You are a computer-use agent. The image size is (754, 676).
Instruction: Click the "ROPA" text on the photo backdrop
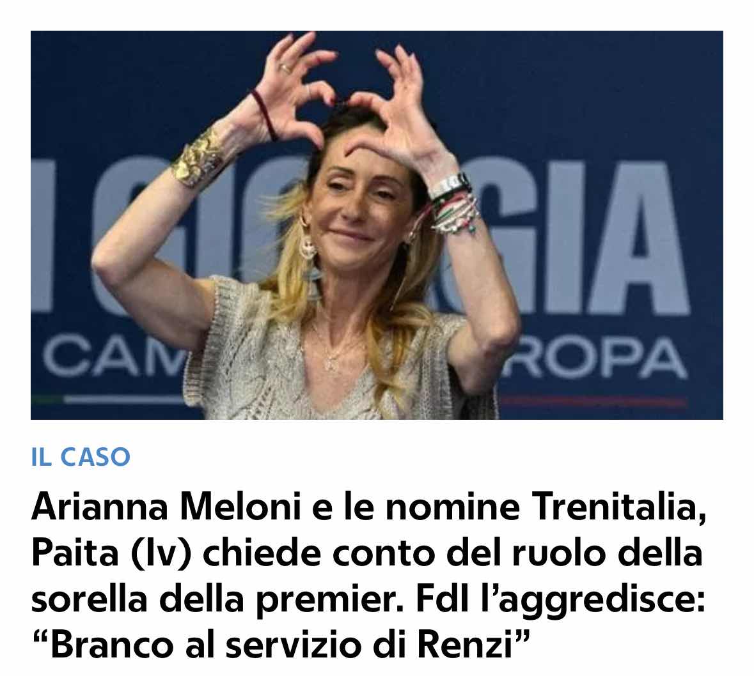pos(594,358)
